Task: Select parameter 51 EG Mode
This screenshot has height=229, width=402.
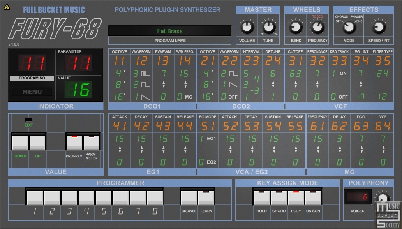Action: (x=207, y=126)
